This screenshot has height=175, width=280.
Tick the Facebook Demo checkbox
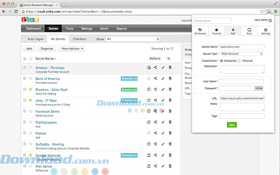click(x=25, y=111)
